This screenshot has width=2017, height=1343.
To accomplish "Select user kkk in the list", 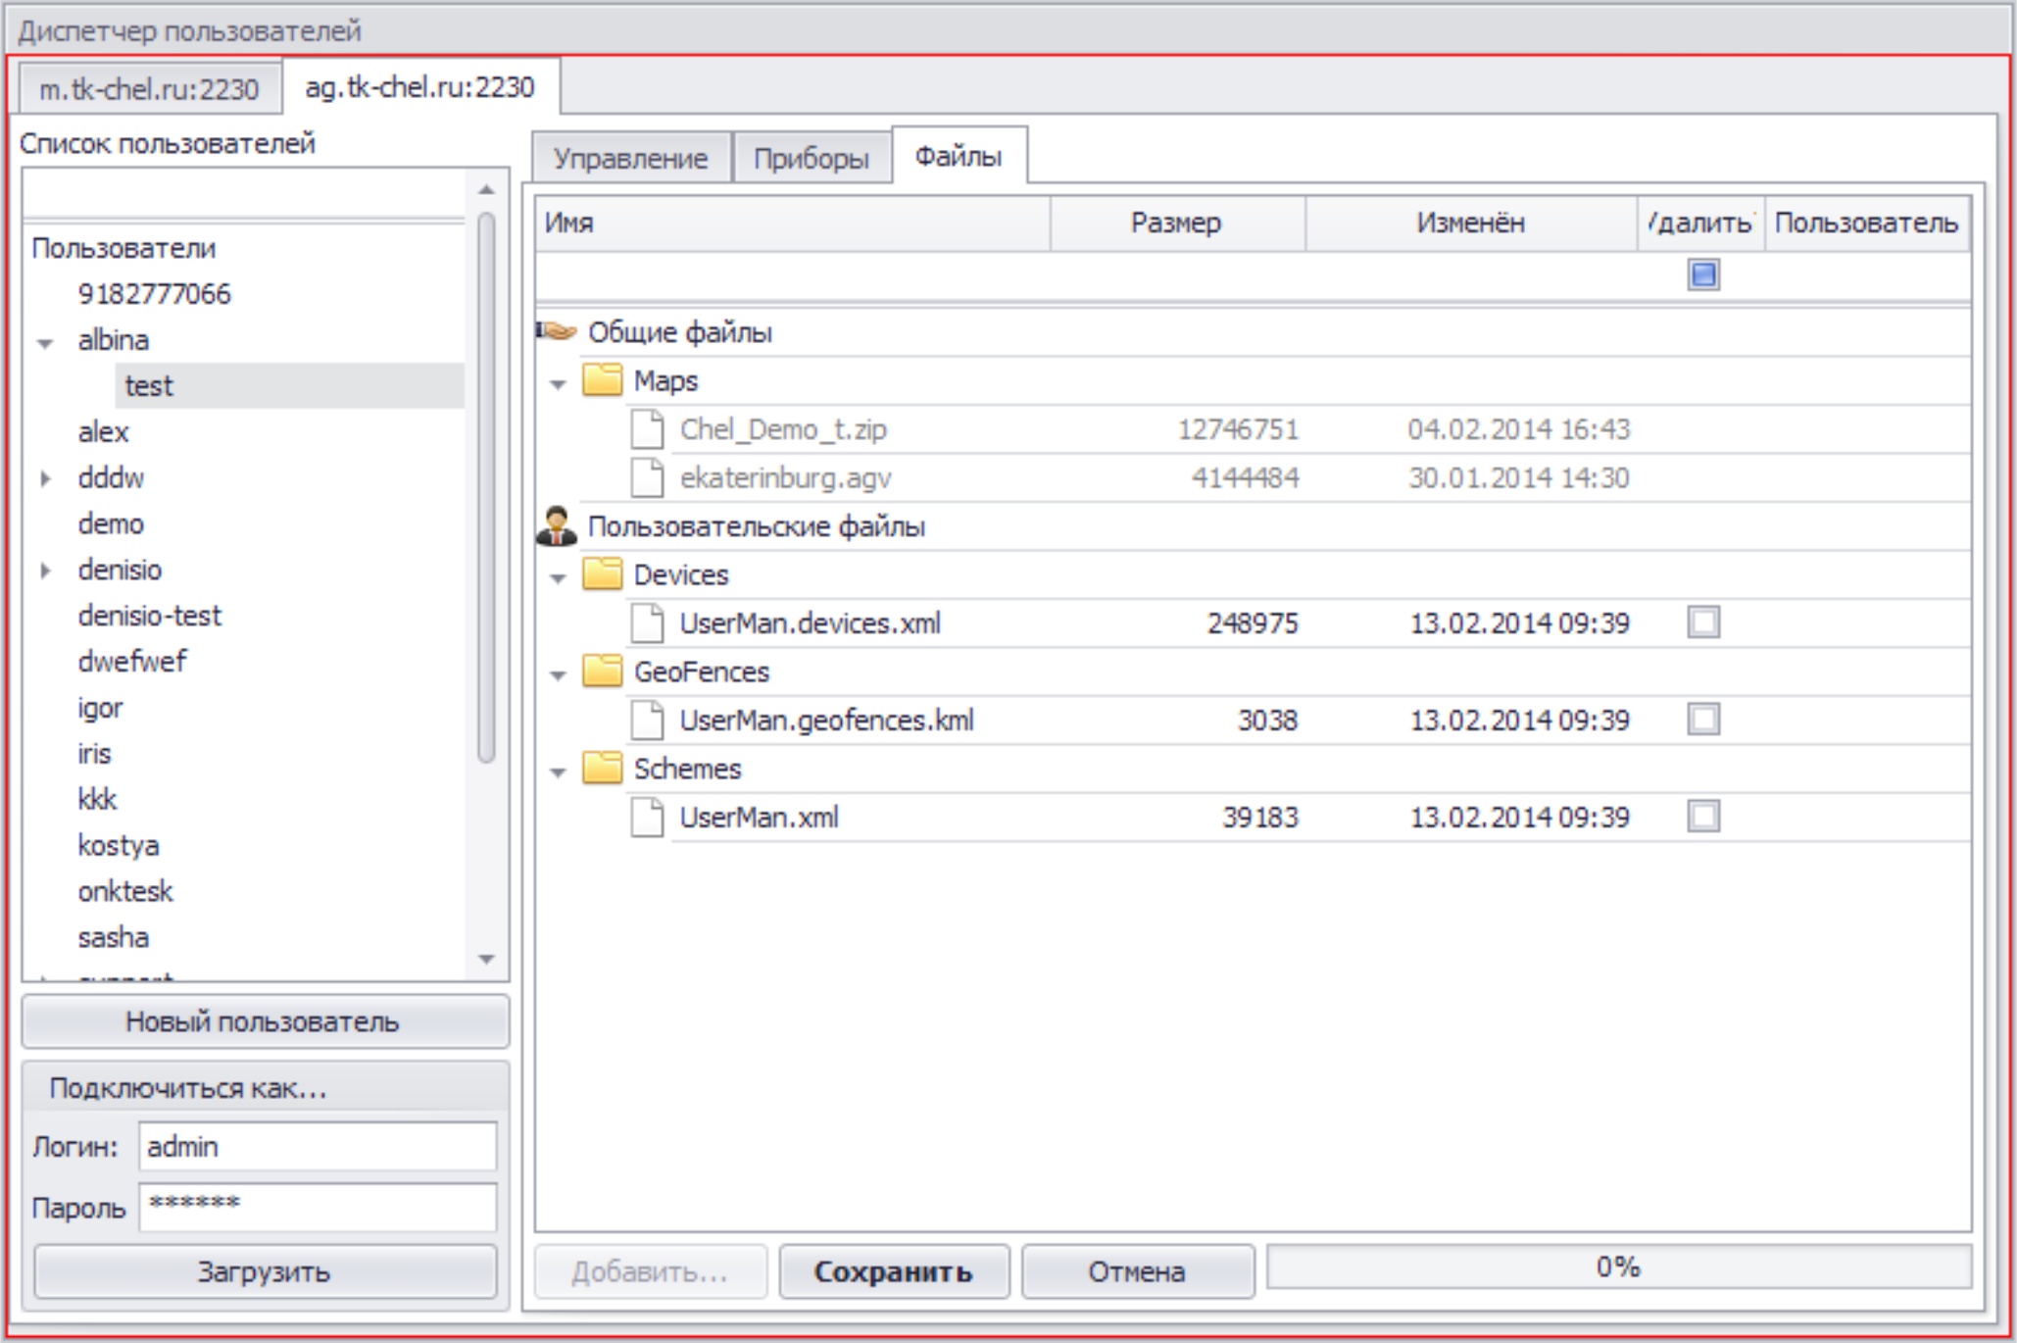I will (x=97, y=799).
